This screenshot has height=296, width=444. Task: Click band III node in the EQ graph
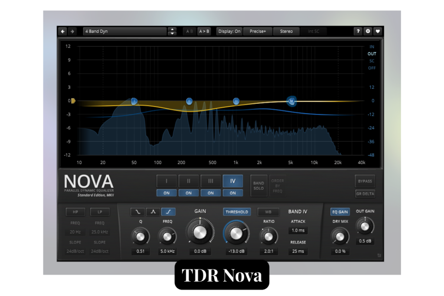(x=236, y=101)
